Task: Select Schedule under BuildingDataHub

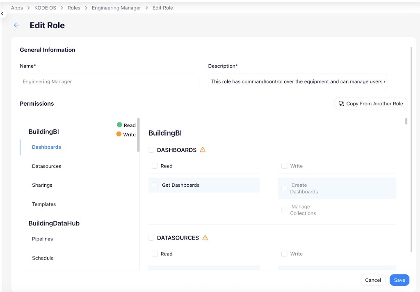Action: click(43, 258)
